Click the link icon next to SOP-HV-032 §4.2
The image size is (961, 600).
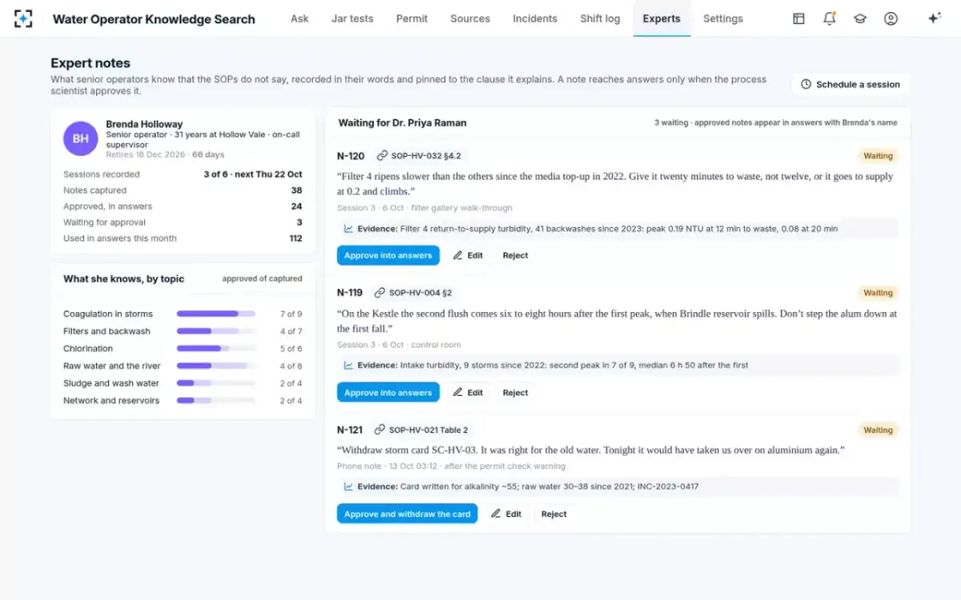pyautogui.click(x=382, y=156)
